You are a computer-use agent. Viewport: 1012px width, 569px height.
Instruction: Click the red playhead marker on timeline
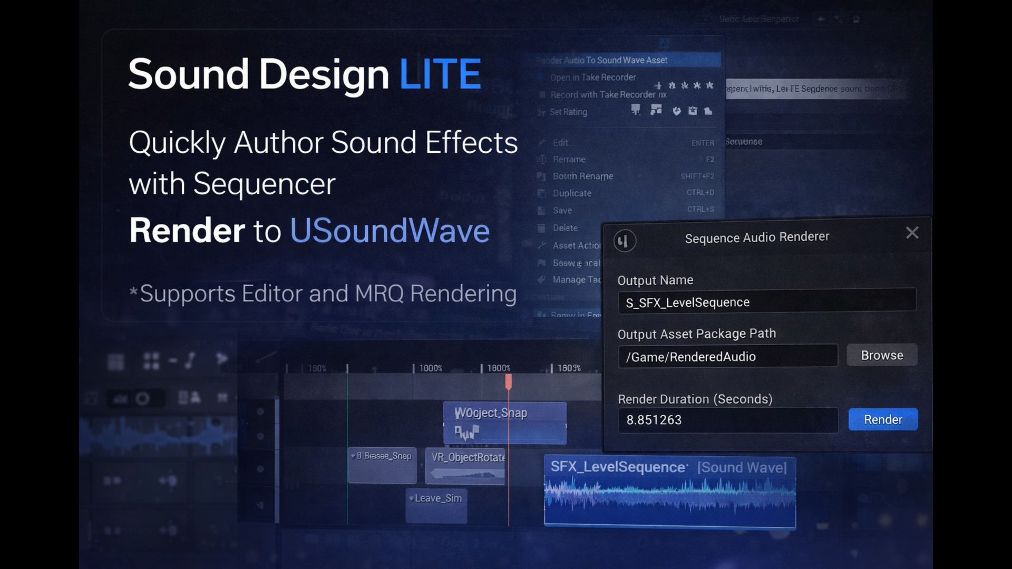[508, 381]
